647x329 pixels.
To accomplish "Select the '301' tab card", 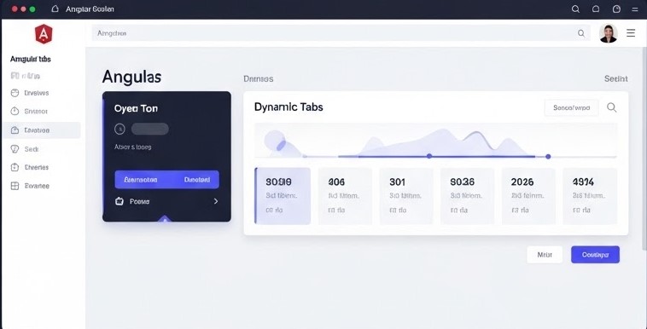I will click(406, 196).
